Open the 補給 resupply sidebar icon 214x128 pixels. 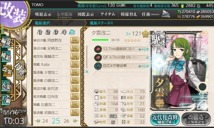click(x=6, y=56)
